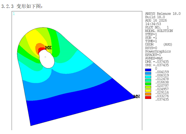
Task: Click the 'RSYS=0' text
Action: [x=151, y=48]
